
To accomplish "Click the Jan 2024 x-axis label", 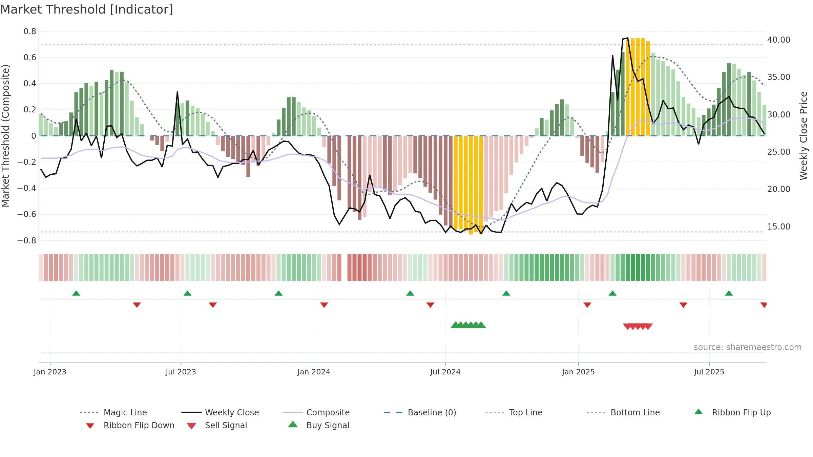I will 314,372.
